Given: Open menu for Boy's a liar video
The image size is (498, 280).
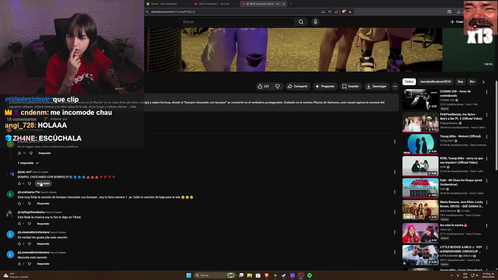Looking at the screenshot, I should [x=486, y=115].
